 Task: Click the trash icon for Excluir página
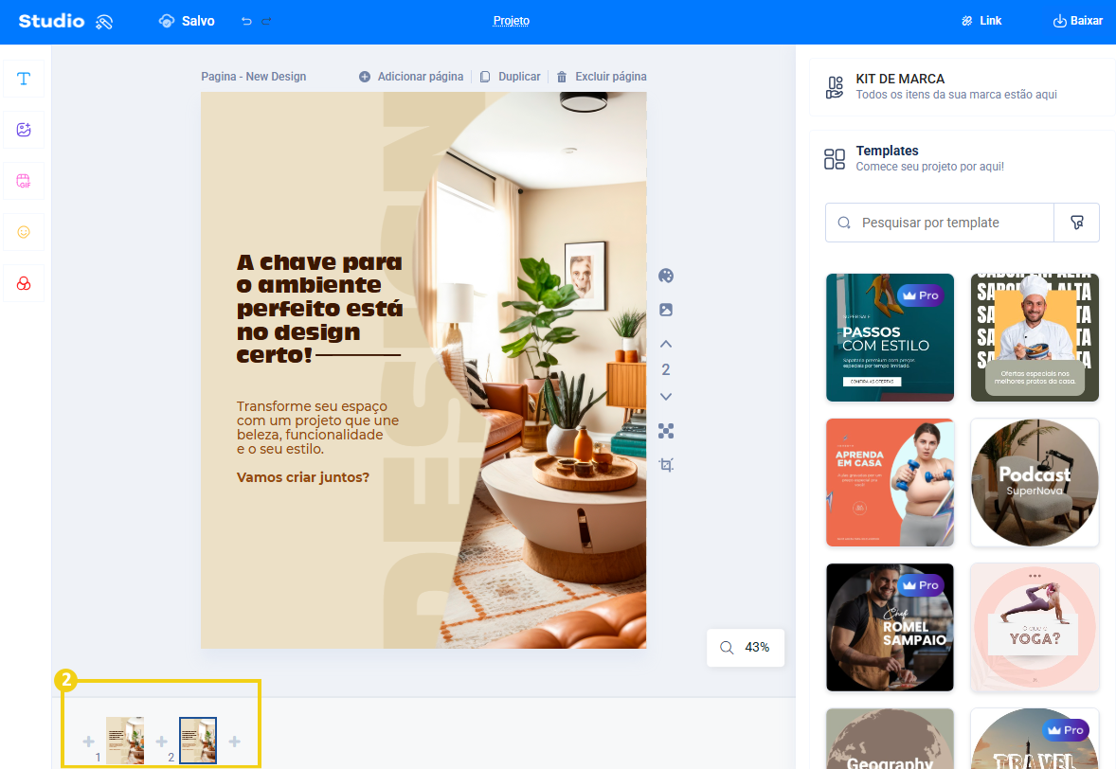pos(562,77)
